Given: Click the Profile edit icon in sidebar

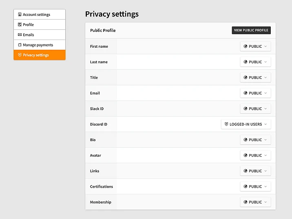Looking at the screenshot, I should click(20, 25).
